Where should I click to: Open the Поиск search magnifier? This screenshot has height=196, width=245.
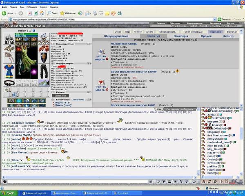pyautogui.click(x=52, y=13)
